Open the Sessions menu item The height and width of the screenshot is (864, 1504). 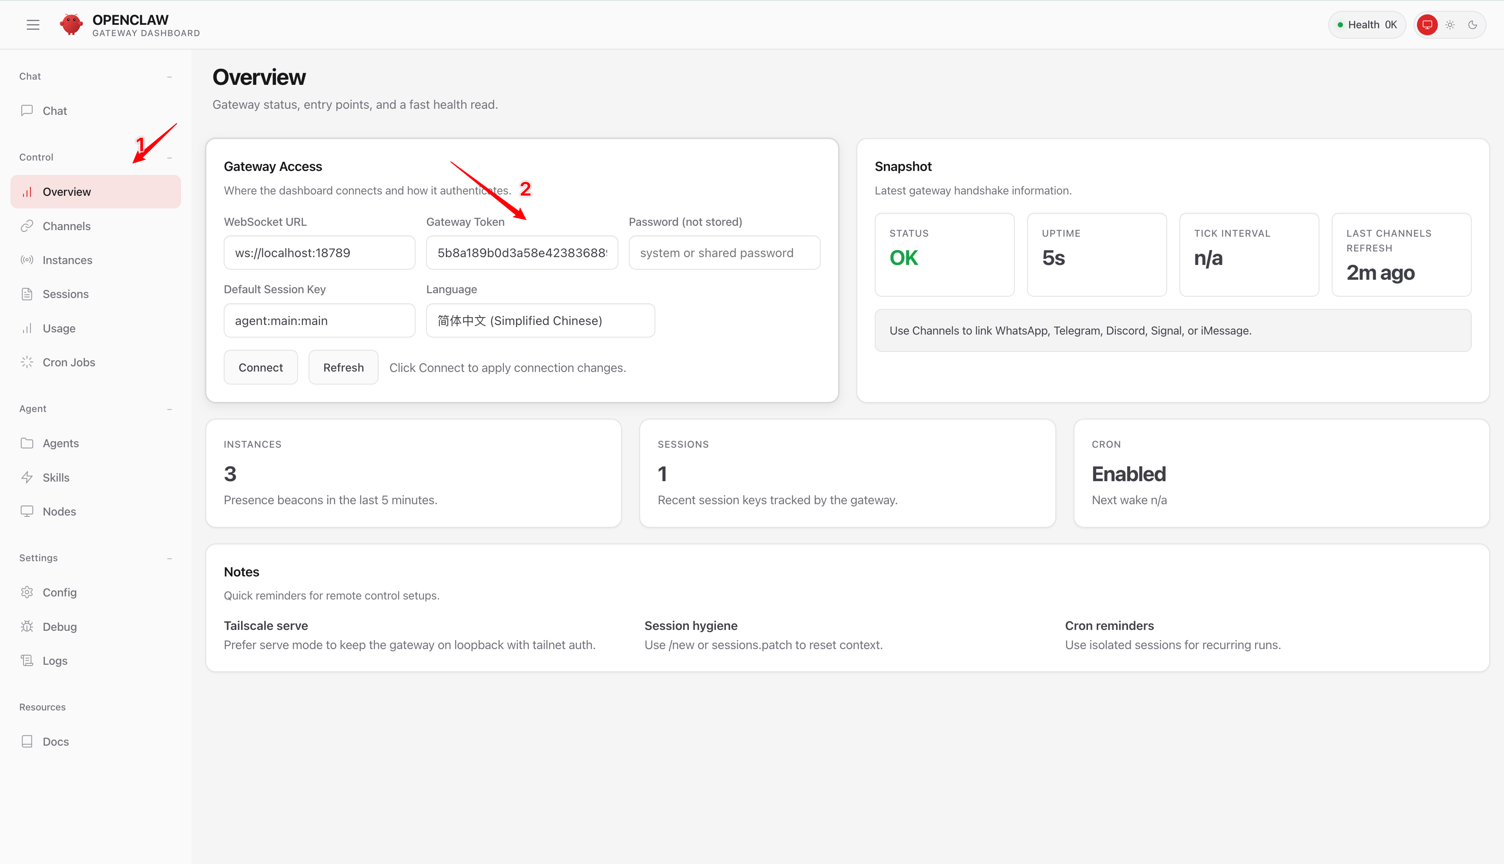[x=65, y=294]
